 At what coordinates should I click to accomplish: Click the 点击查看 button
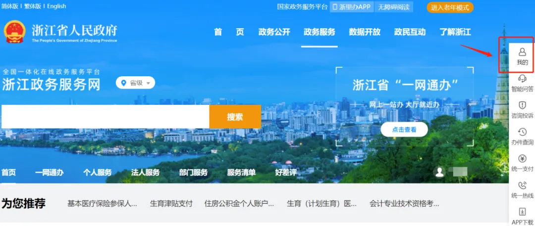click(404, 130)
